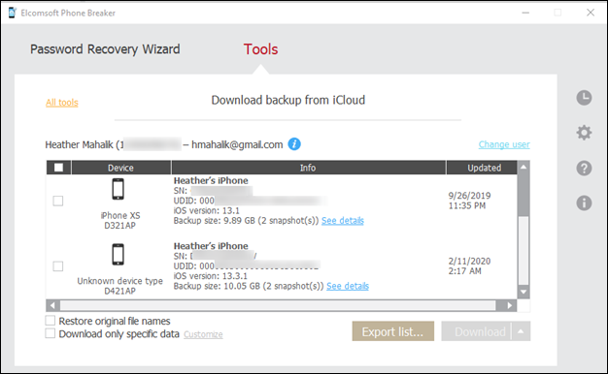
Task: Click the question mark help icon
Action: point(584,168)
